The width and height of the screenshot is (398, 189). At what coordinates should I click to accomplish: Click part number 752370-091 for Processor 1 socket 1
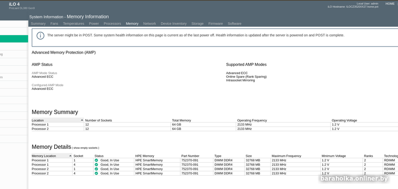(190, 160)
